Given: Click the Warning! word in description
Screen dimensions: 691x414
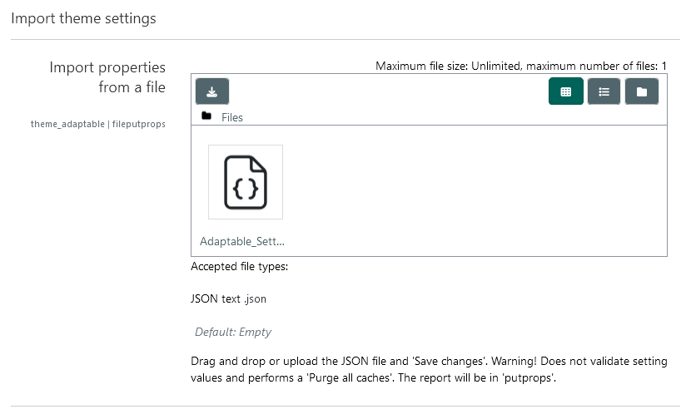Looking at the screenshot, I should (x=514, y=361).
